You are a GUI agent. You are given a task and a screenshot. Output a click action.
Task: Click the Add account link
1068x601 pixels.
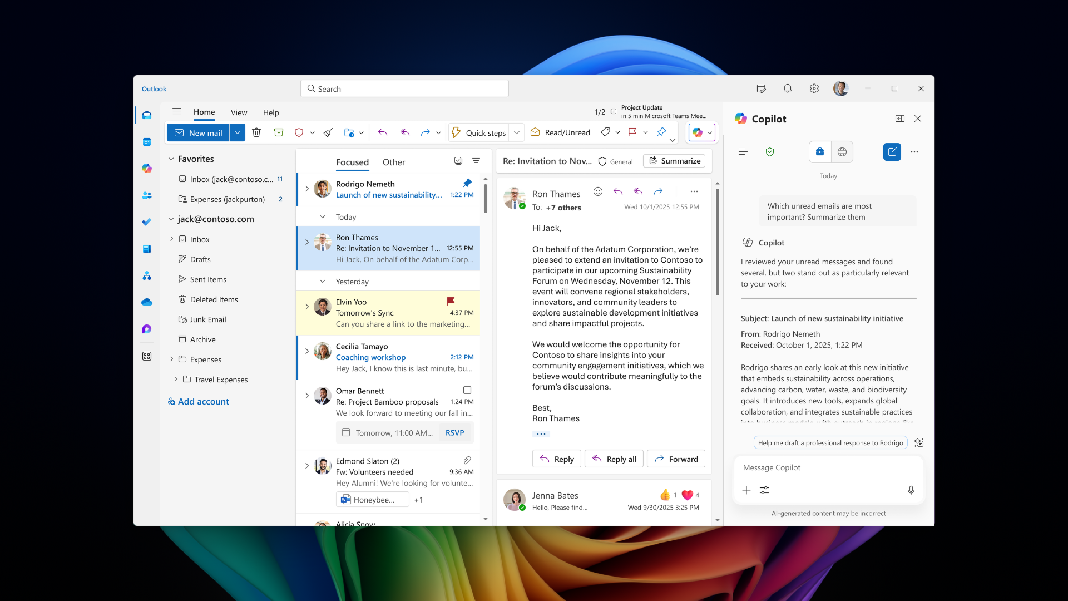198,401
